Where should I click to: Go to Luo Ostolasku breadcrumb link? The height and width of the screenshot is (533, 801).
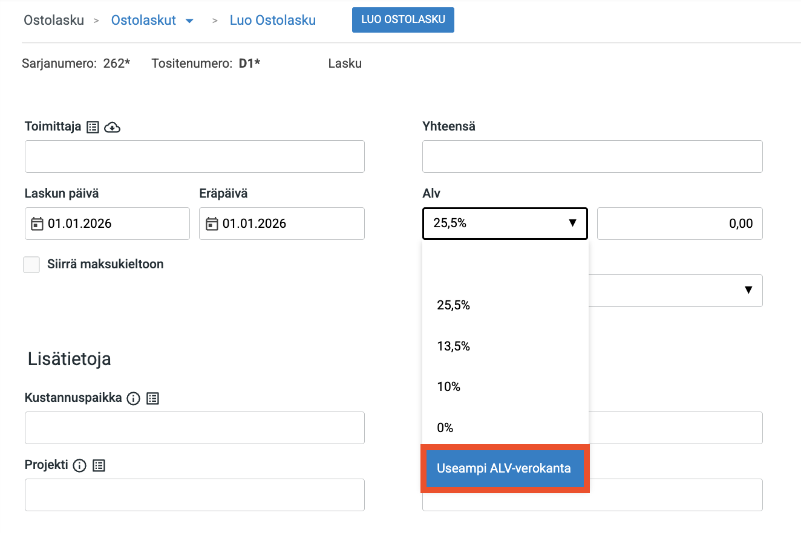(273, 21)
